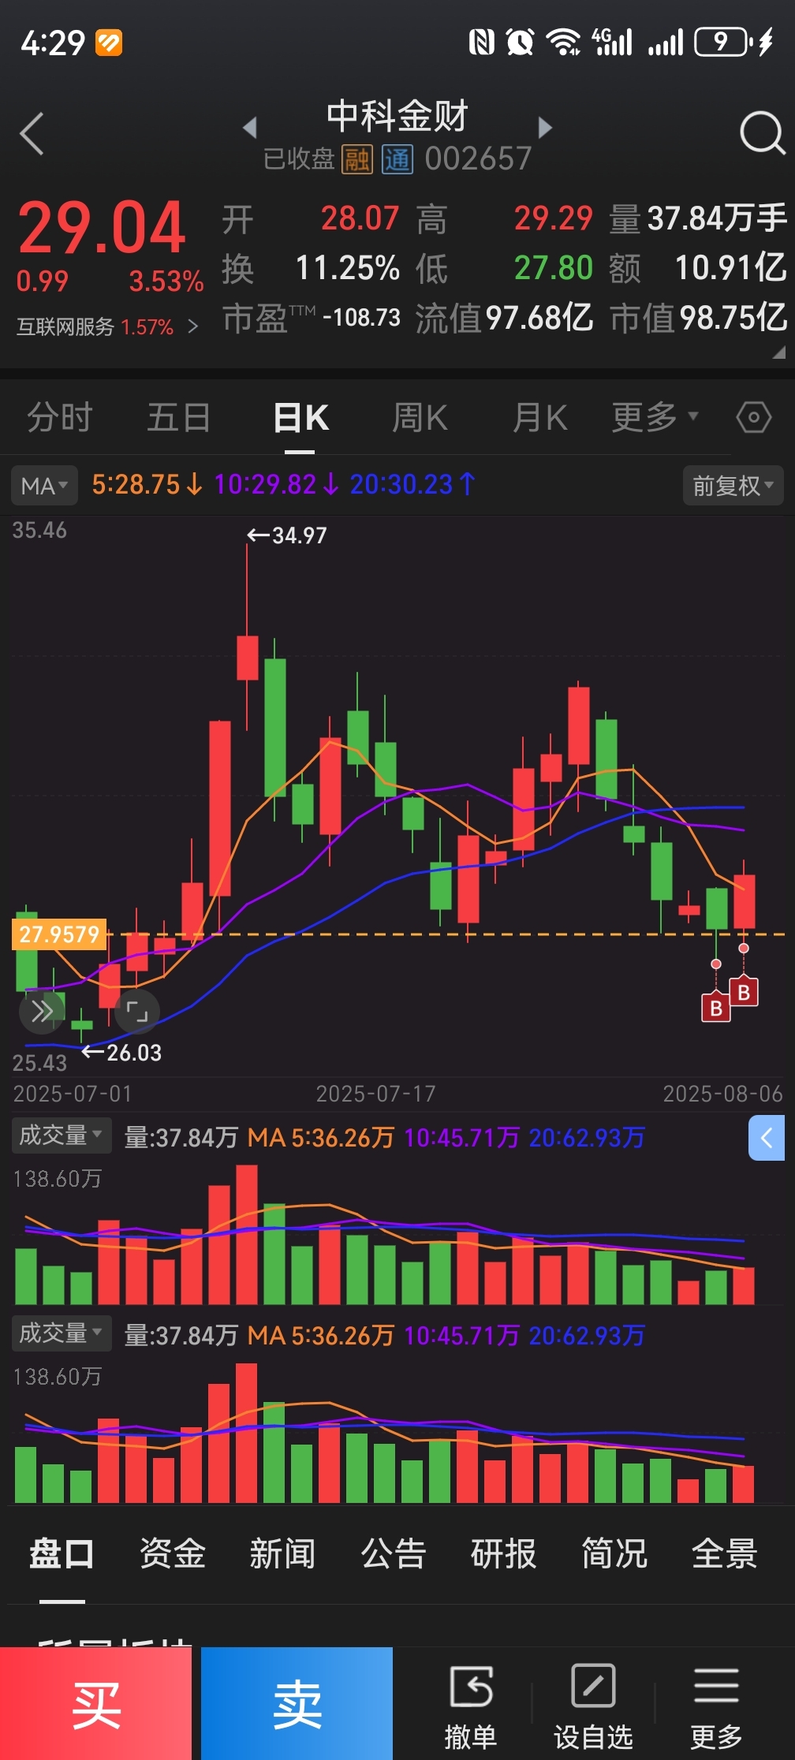Open the 公告 tab
The height and width of the screenshot is (1760, 795).
click(x=393, y=1554)
